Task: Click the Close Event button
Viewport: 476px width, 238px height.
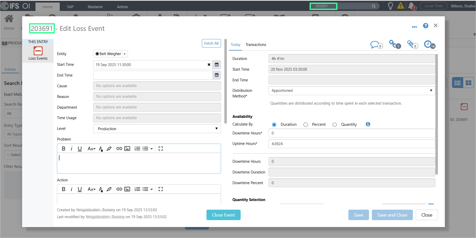Action: click(x=223, y=215)
